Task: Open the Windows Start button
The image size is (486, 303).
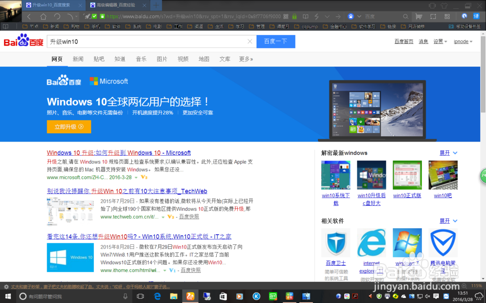Action: click(x=8, y=296)
